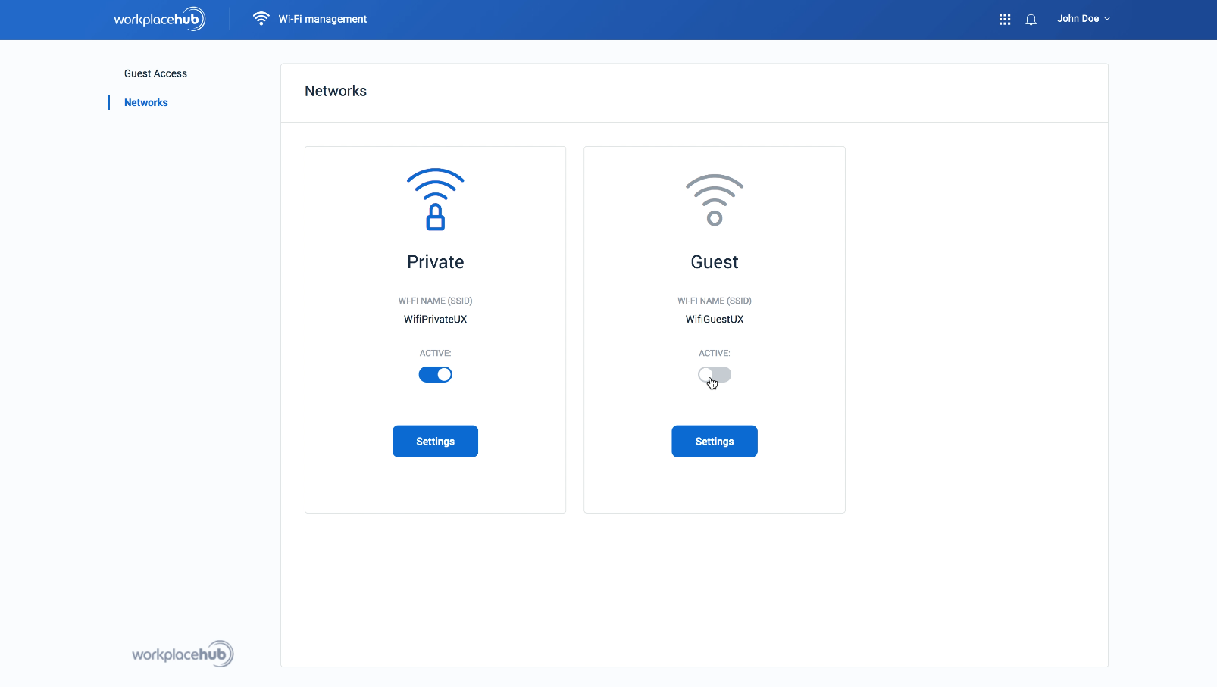The height and width of the screenshot is (687, 1217).
Task: Click the Active toggle slider under WifiPrivateUX
Action: click(435, 374)
